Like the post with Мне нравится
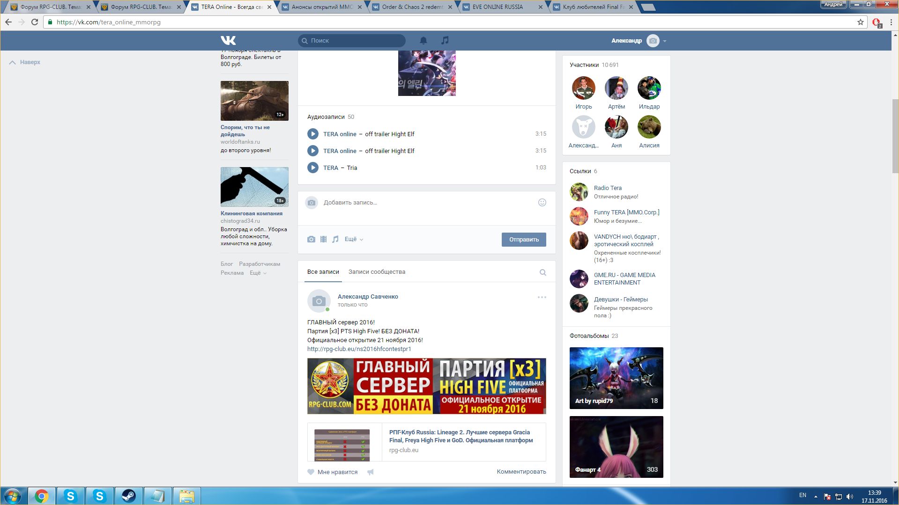Screen dimensions: 899x505 tap(333, 472)
